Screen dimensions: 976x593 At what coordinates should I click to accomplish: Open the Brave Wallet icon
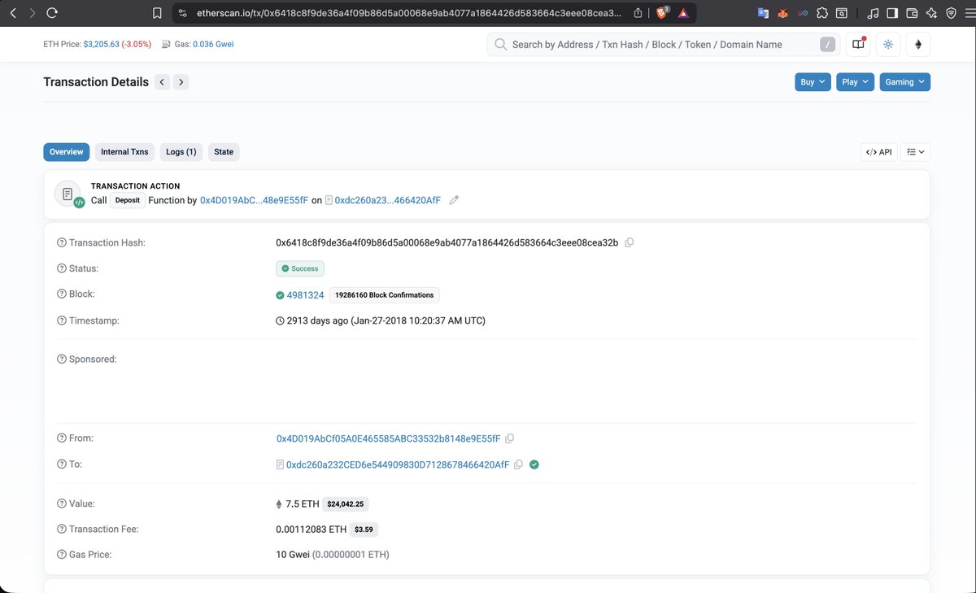(912, 13)
